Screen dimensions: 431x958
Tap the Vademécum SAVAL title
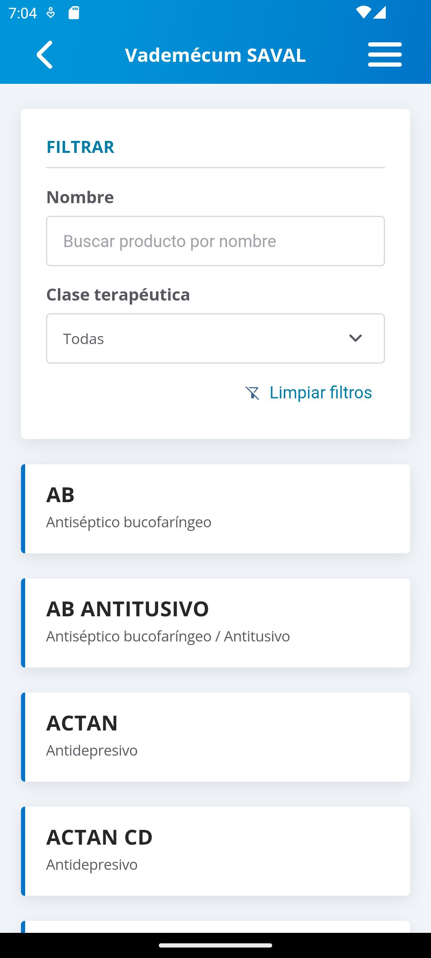215,55
